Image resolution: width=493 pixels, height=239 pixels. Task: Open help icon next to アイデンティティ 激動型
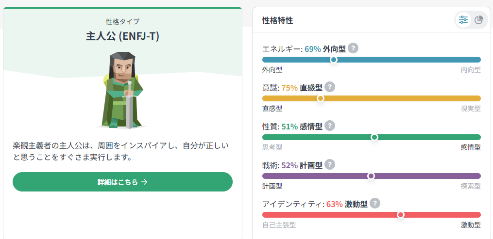tap(375, 203)
